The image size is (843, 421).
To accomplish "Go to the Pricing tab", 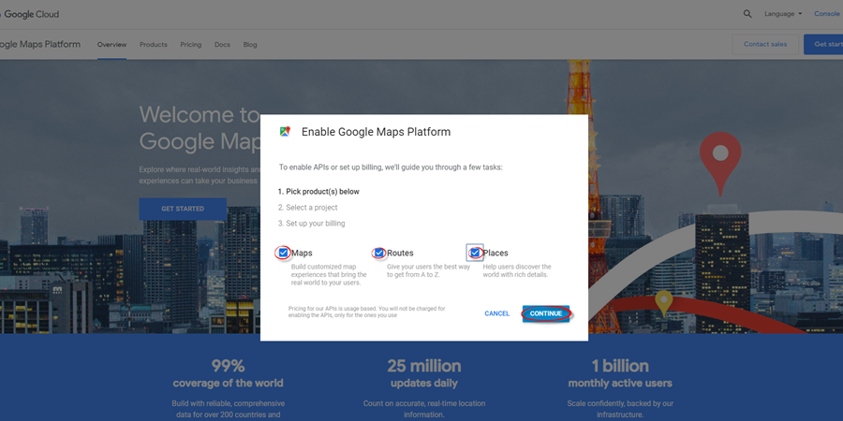I will [191, 45].
